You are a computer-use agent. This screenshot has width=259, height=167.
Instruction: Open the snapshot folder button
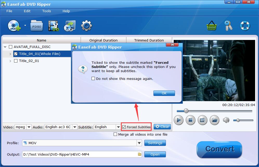214,120
